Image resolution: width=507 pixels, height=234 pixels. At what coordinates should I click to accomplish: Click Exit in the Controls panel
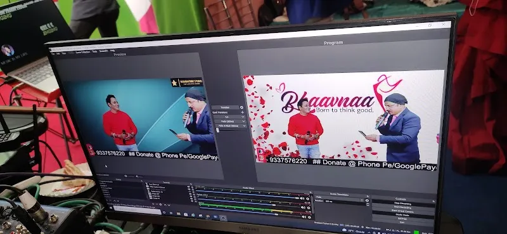tap(403, 223)
